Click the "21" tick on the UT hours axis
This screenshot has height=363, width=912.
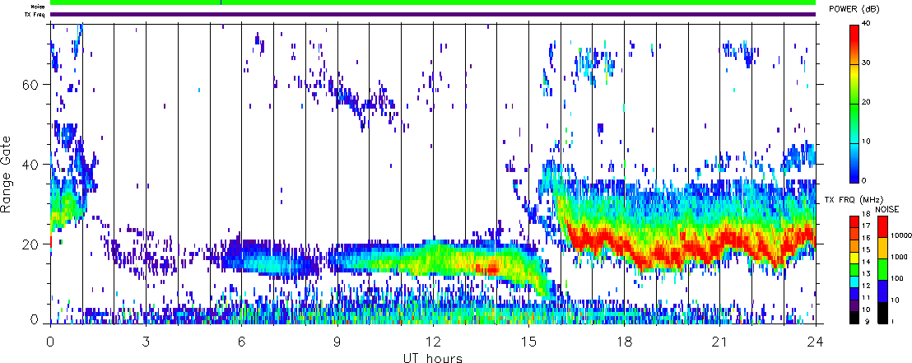click(720, 340)
